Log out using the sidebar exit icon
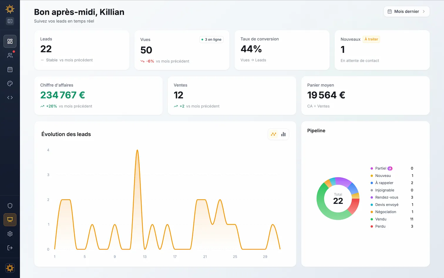Screen dimensions: 444x278 tap(10, 248)
